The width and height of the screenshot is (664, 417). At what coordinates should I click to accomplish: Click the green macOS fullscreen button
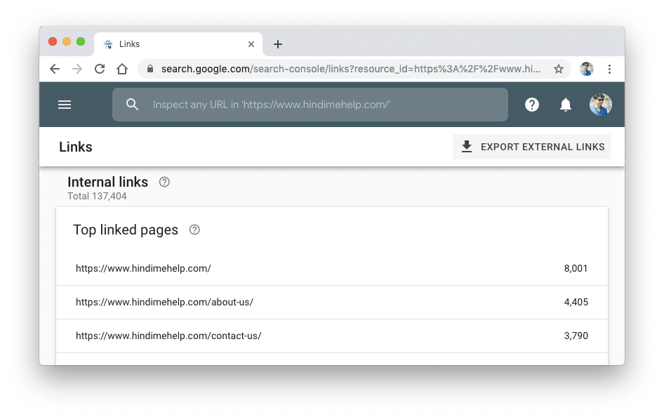81,41
